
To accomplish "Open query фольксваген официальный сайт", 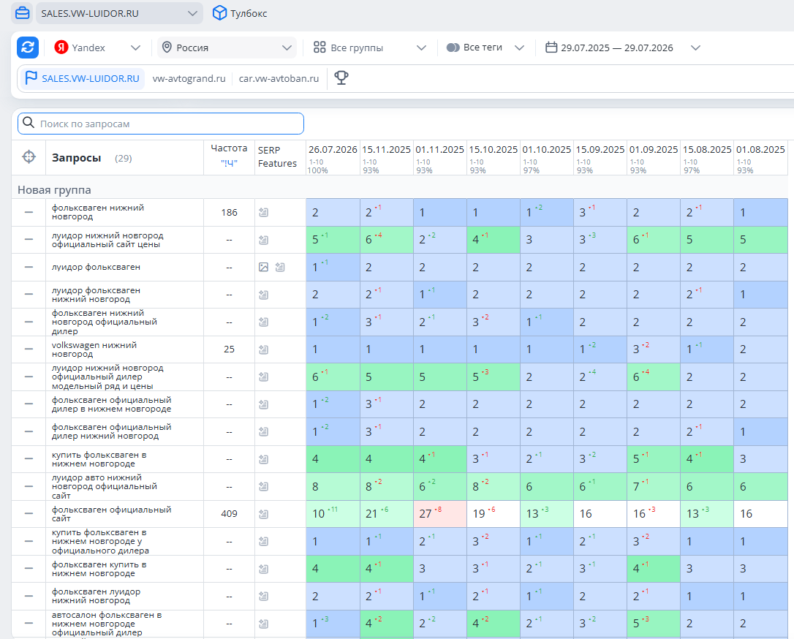I will tap(111, 514).
